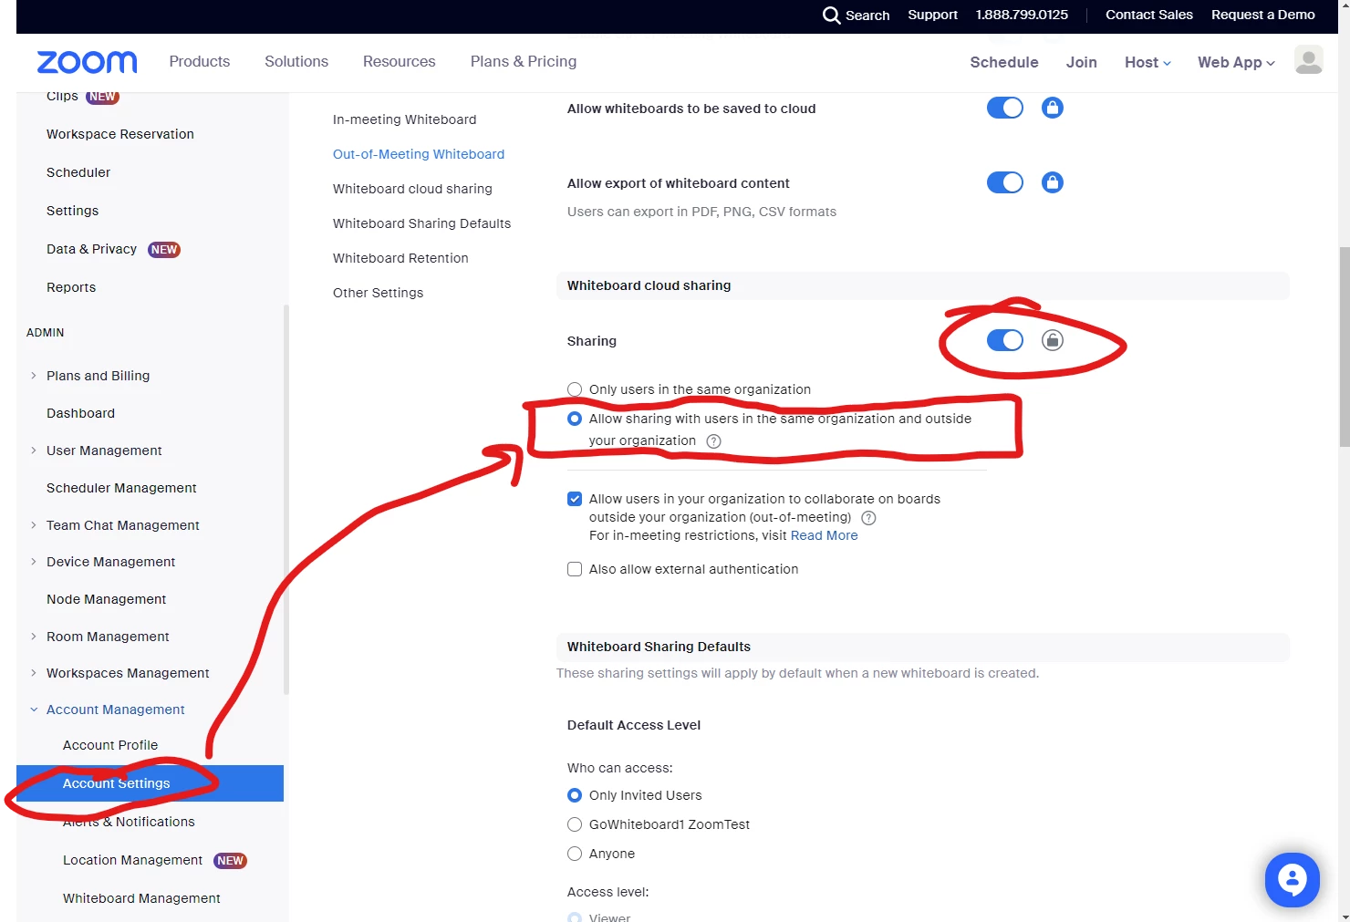Uncheck 'Allow users in your organization to collaborate'
1350x922 pixels.
(x=575, y=499)
